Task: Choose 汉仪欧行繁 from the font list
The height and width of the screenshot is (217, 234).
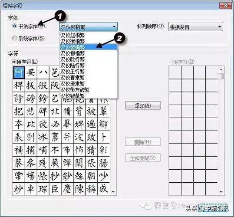Action: tap(89, 59)
